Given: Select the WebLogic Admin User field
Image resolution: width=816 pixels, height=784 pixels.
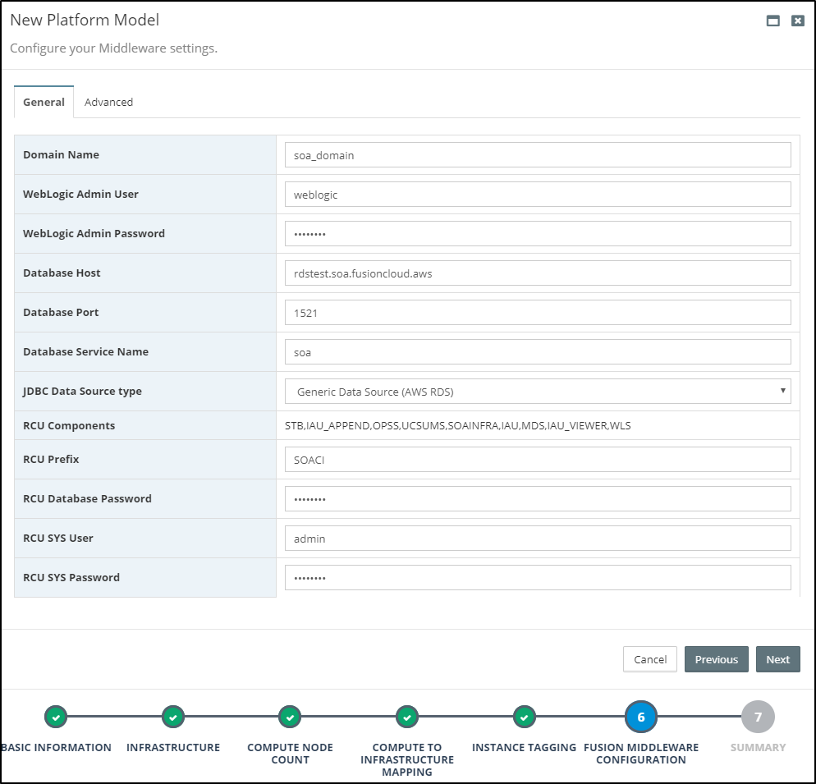Looking at the screenshot, I should tap(538, 194).
